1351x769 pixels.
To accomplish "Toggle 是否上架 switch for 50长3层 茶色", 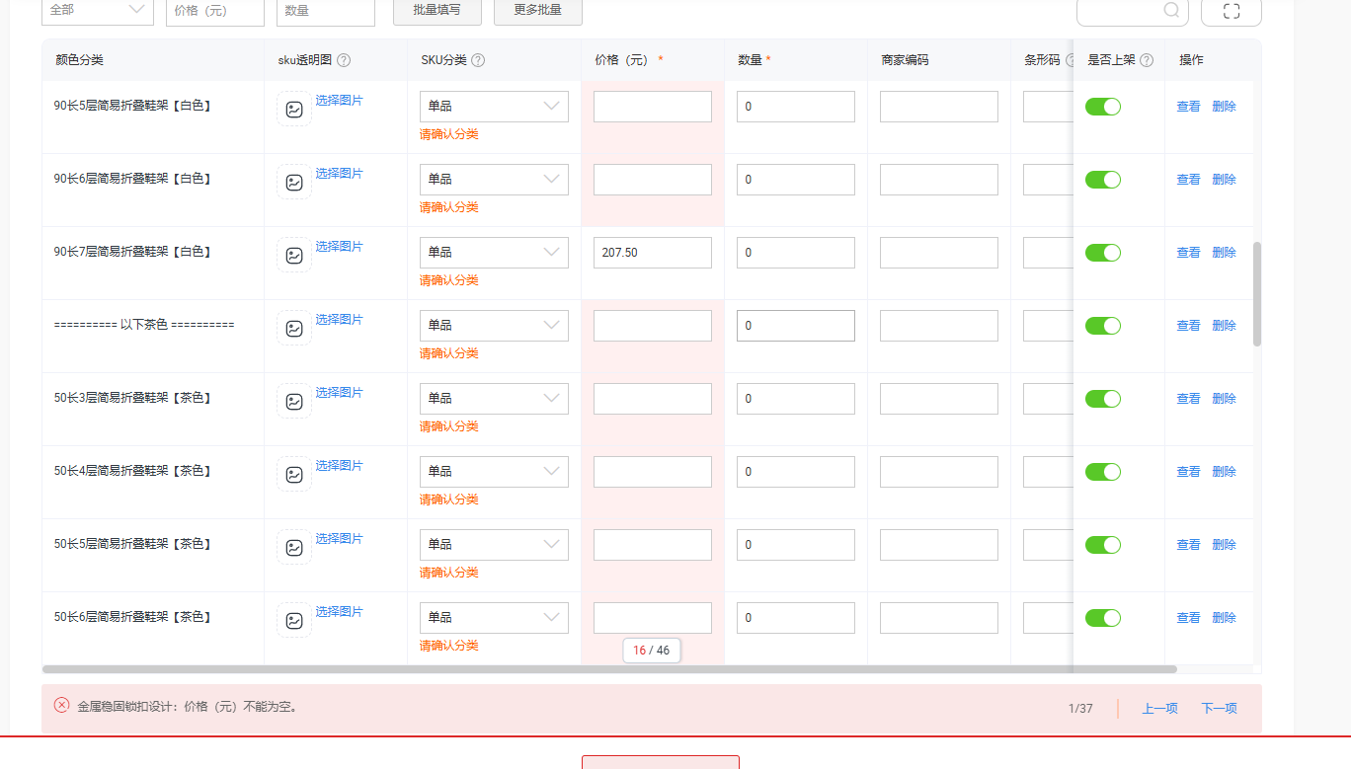I will [x=1103, y=399].
